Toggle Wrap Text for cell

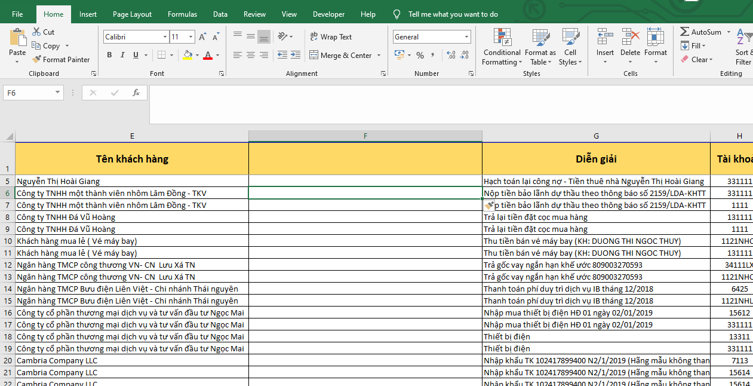(331, 37)
